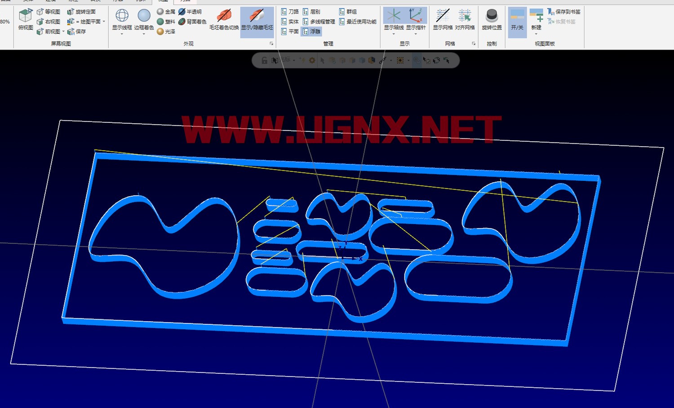674x408 pixels.
Task: Click the chain selection icon
Action: coord(383,60)
